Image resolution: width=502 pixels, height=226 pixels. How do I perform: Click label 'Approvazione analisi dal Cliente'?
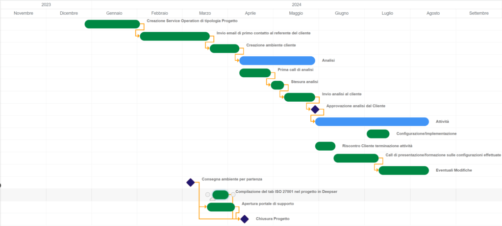(356, 106)
